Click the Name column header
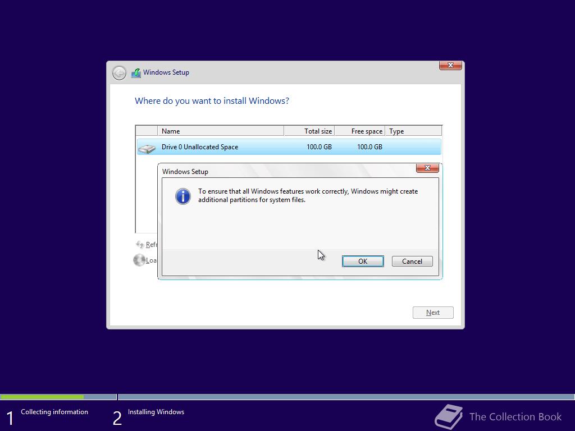 point(220,131)
